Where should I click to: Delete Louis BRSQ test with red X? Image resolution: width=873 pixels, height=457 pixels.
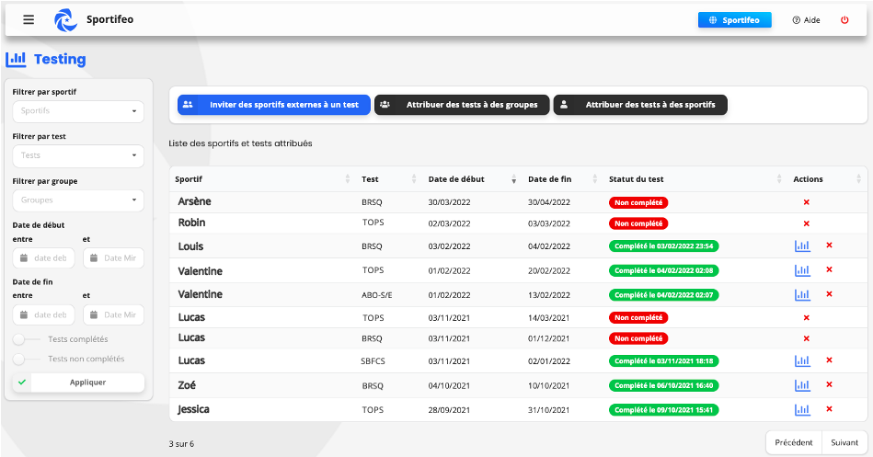[x=829, y=245]
